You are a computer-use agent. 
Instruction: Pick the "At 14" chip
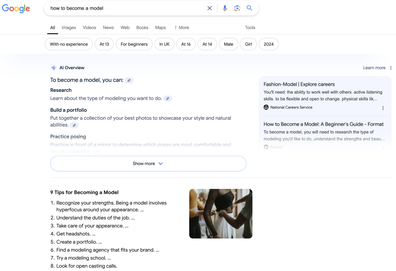click(207, 44)
